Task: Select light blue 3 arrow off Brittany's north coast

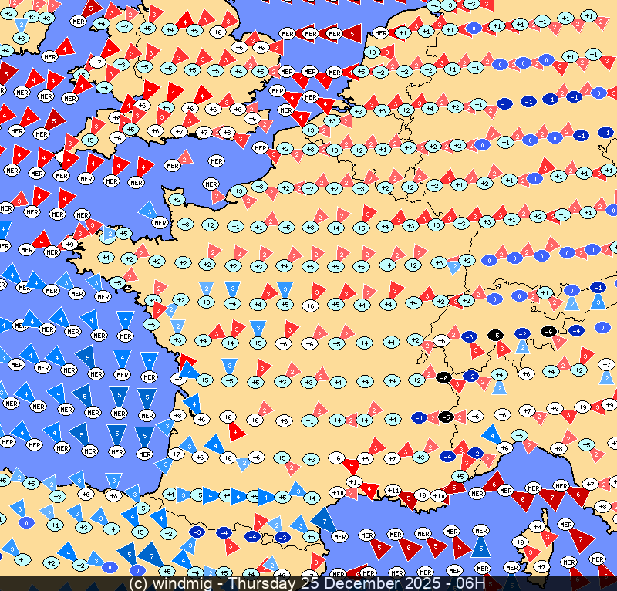Action: coord(147,210)
